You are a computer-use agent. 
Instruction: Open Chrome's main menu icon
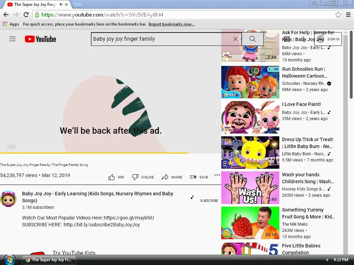[348, 14]
